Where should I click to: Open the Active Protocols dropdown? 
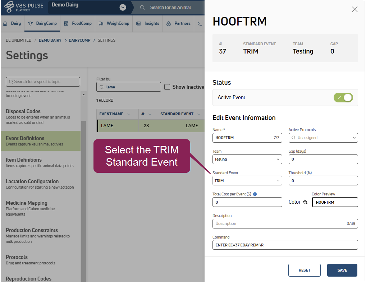(x=323, y=138)
